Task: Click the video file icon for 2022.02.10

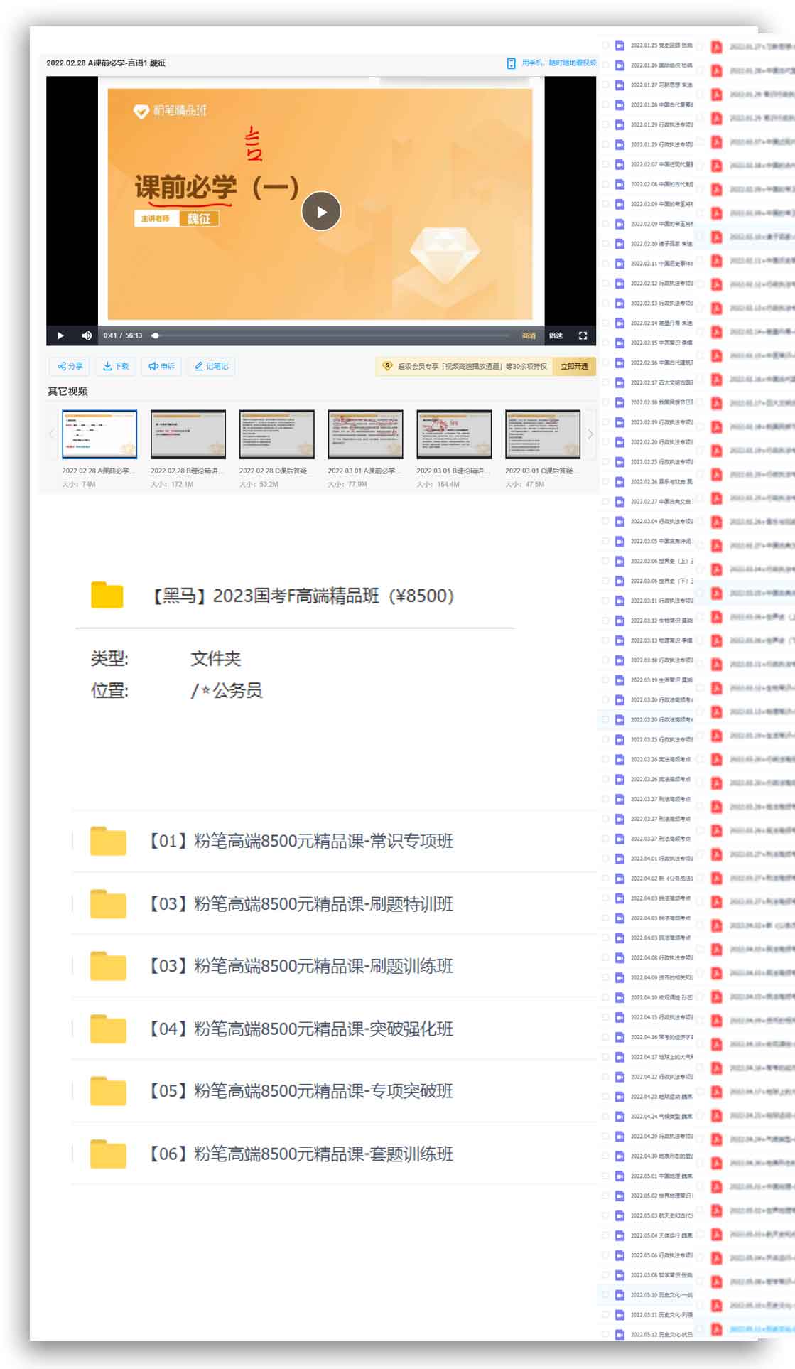Action: [x=620, y=244]
